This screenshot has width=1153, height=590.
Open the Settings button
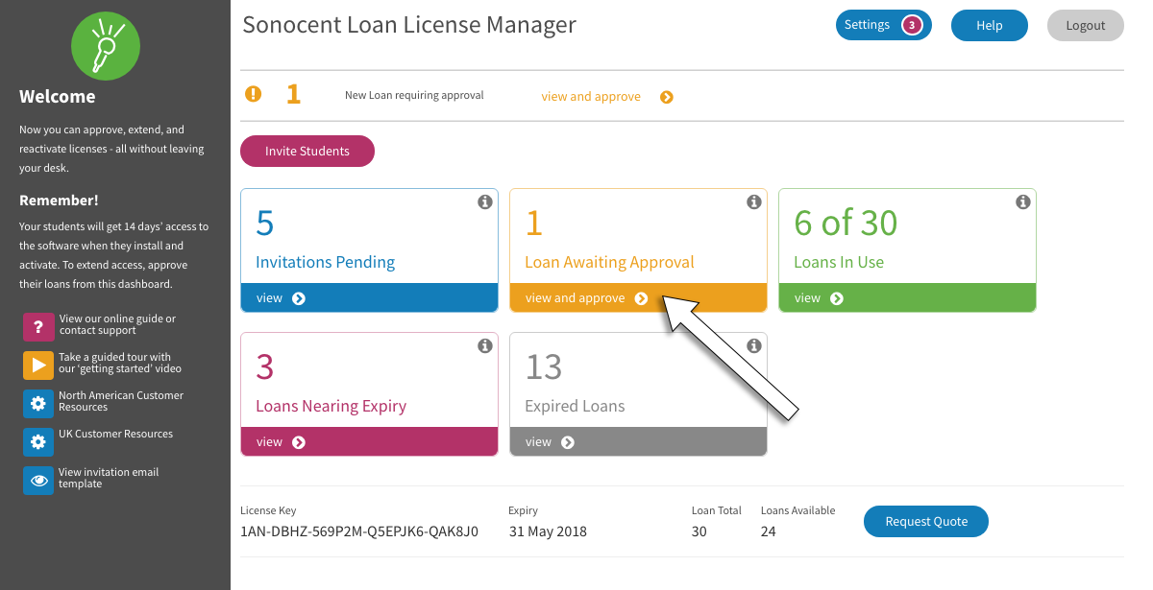point(884,25)
